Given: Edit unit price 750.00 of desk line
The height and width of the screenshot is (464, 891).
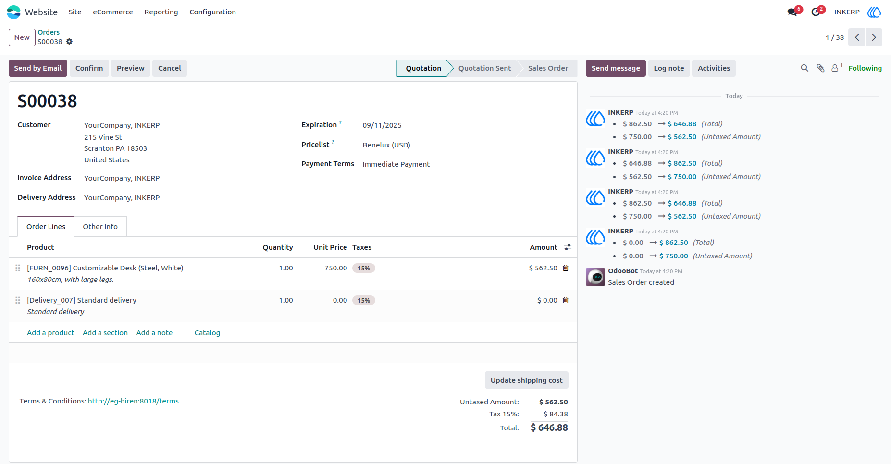Looking at the screenshot, I should pyautogui.click(x=335, y=268).
